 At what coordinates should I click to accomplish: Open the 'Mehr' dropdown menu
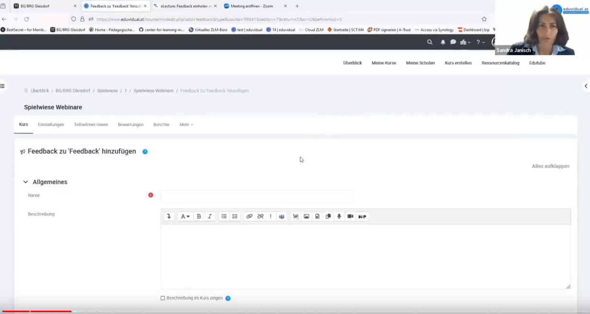tap(186, 125)
